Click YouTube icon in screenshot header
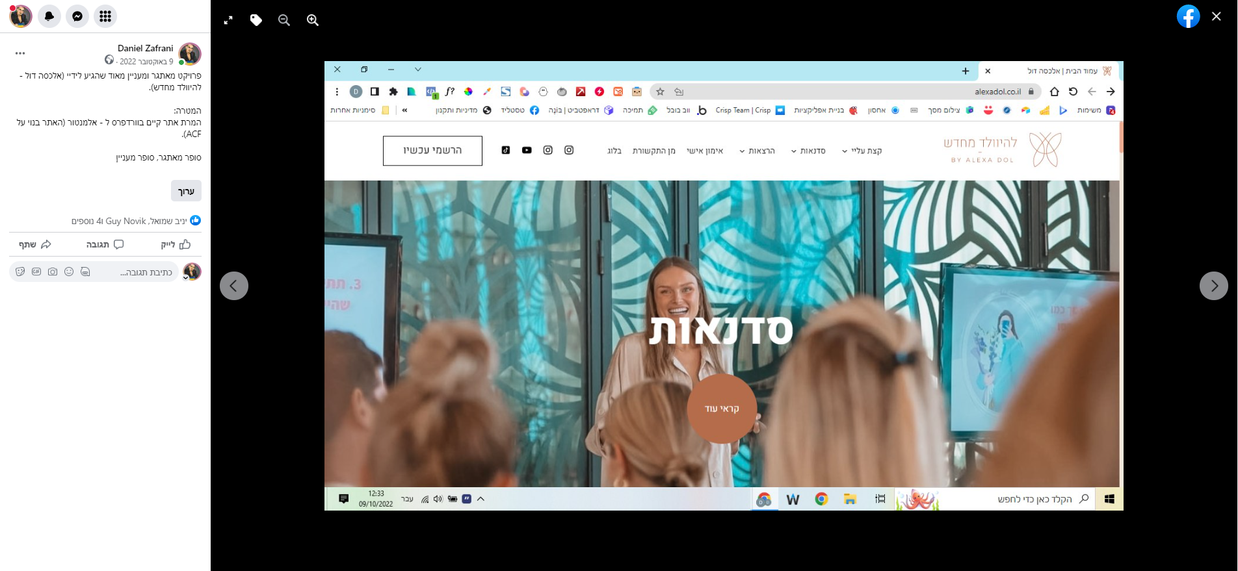1238x571 pixels. coord(527,150)
